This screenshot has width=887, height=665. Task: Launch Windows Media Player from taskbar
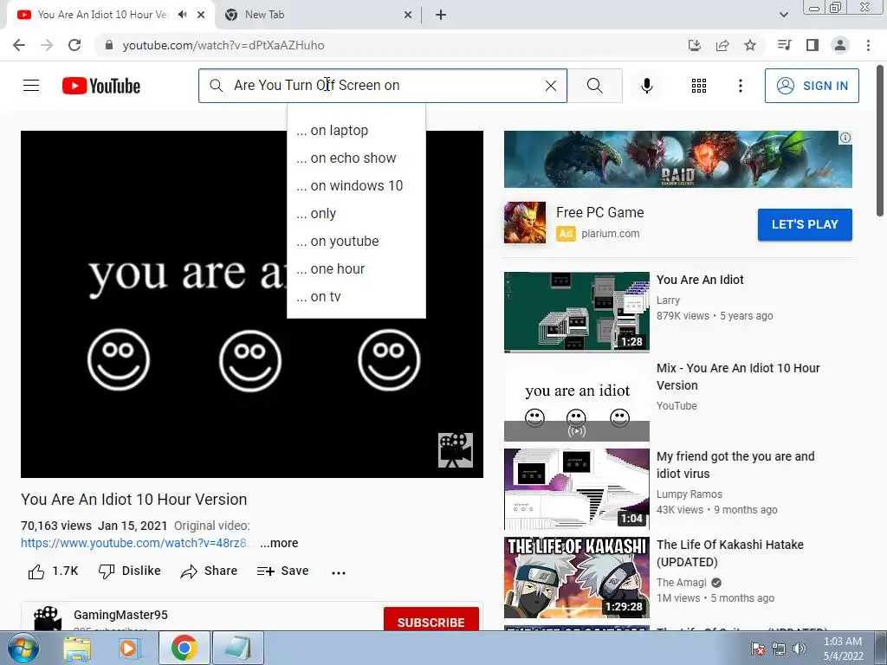pos(128,649)
